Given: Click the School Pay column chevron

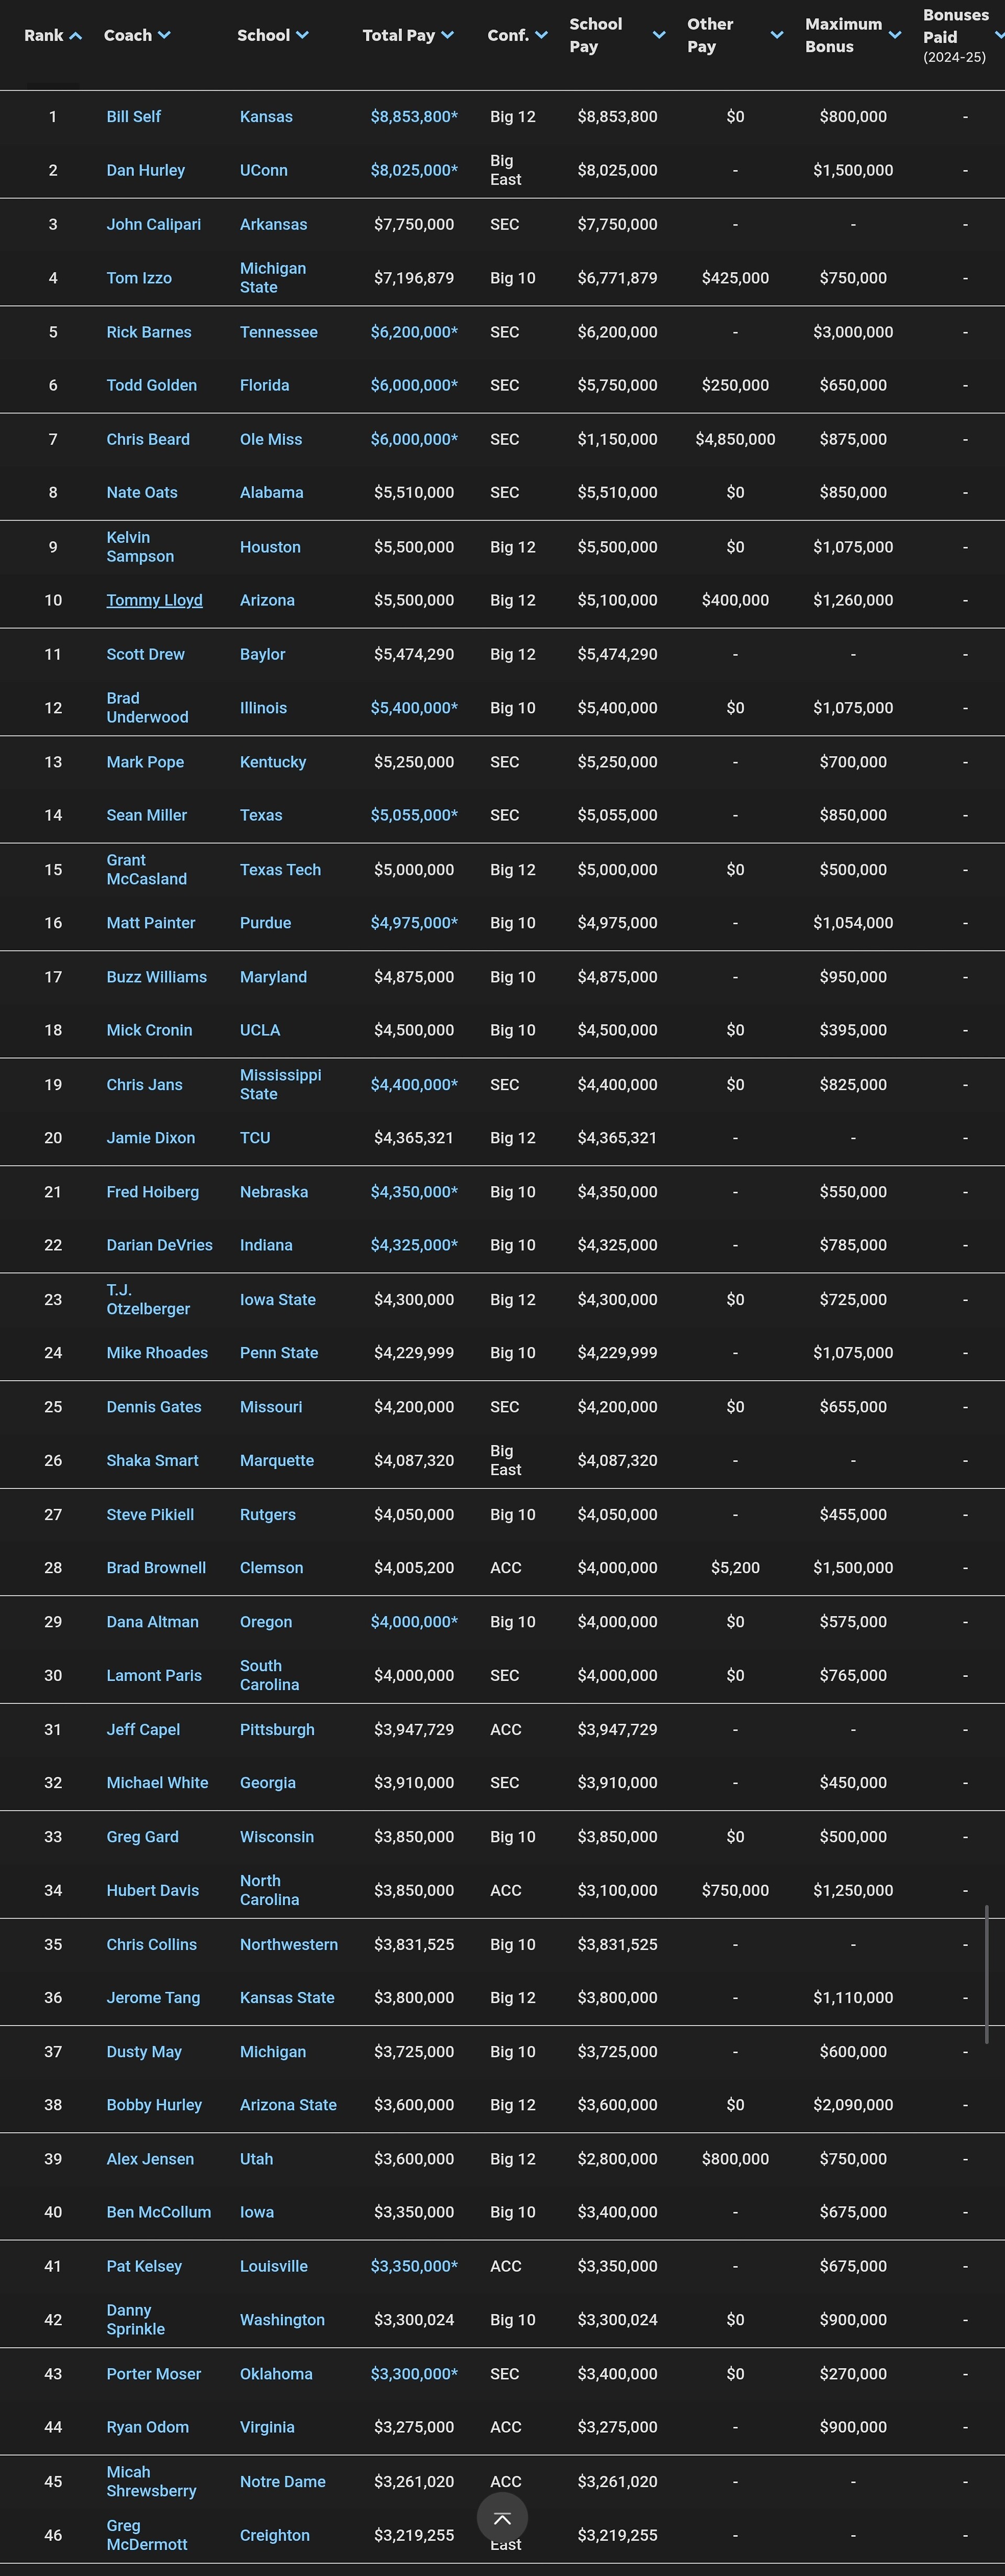Looking at the screenshot, I should click(659, 35).
